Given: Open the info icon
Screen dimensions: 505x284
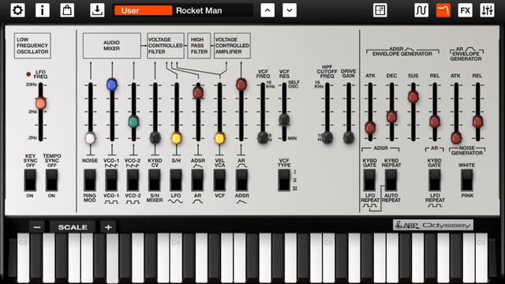Looking at the screenshot, I should click(x=42, y=10).
